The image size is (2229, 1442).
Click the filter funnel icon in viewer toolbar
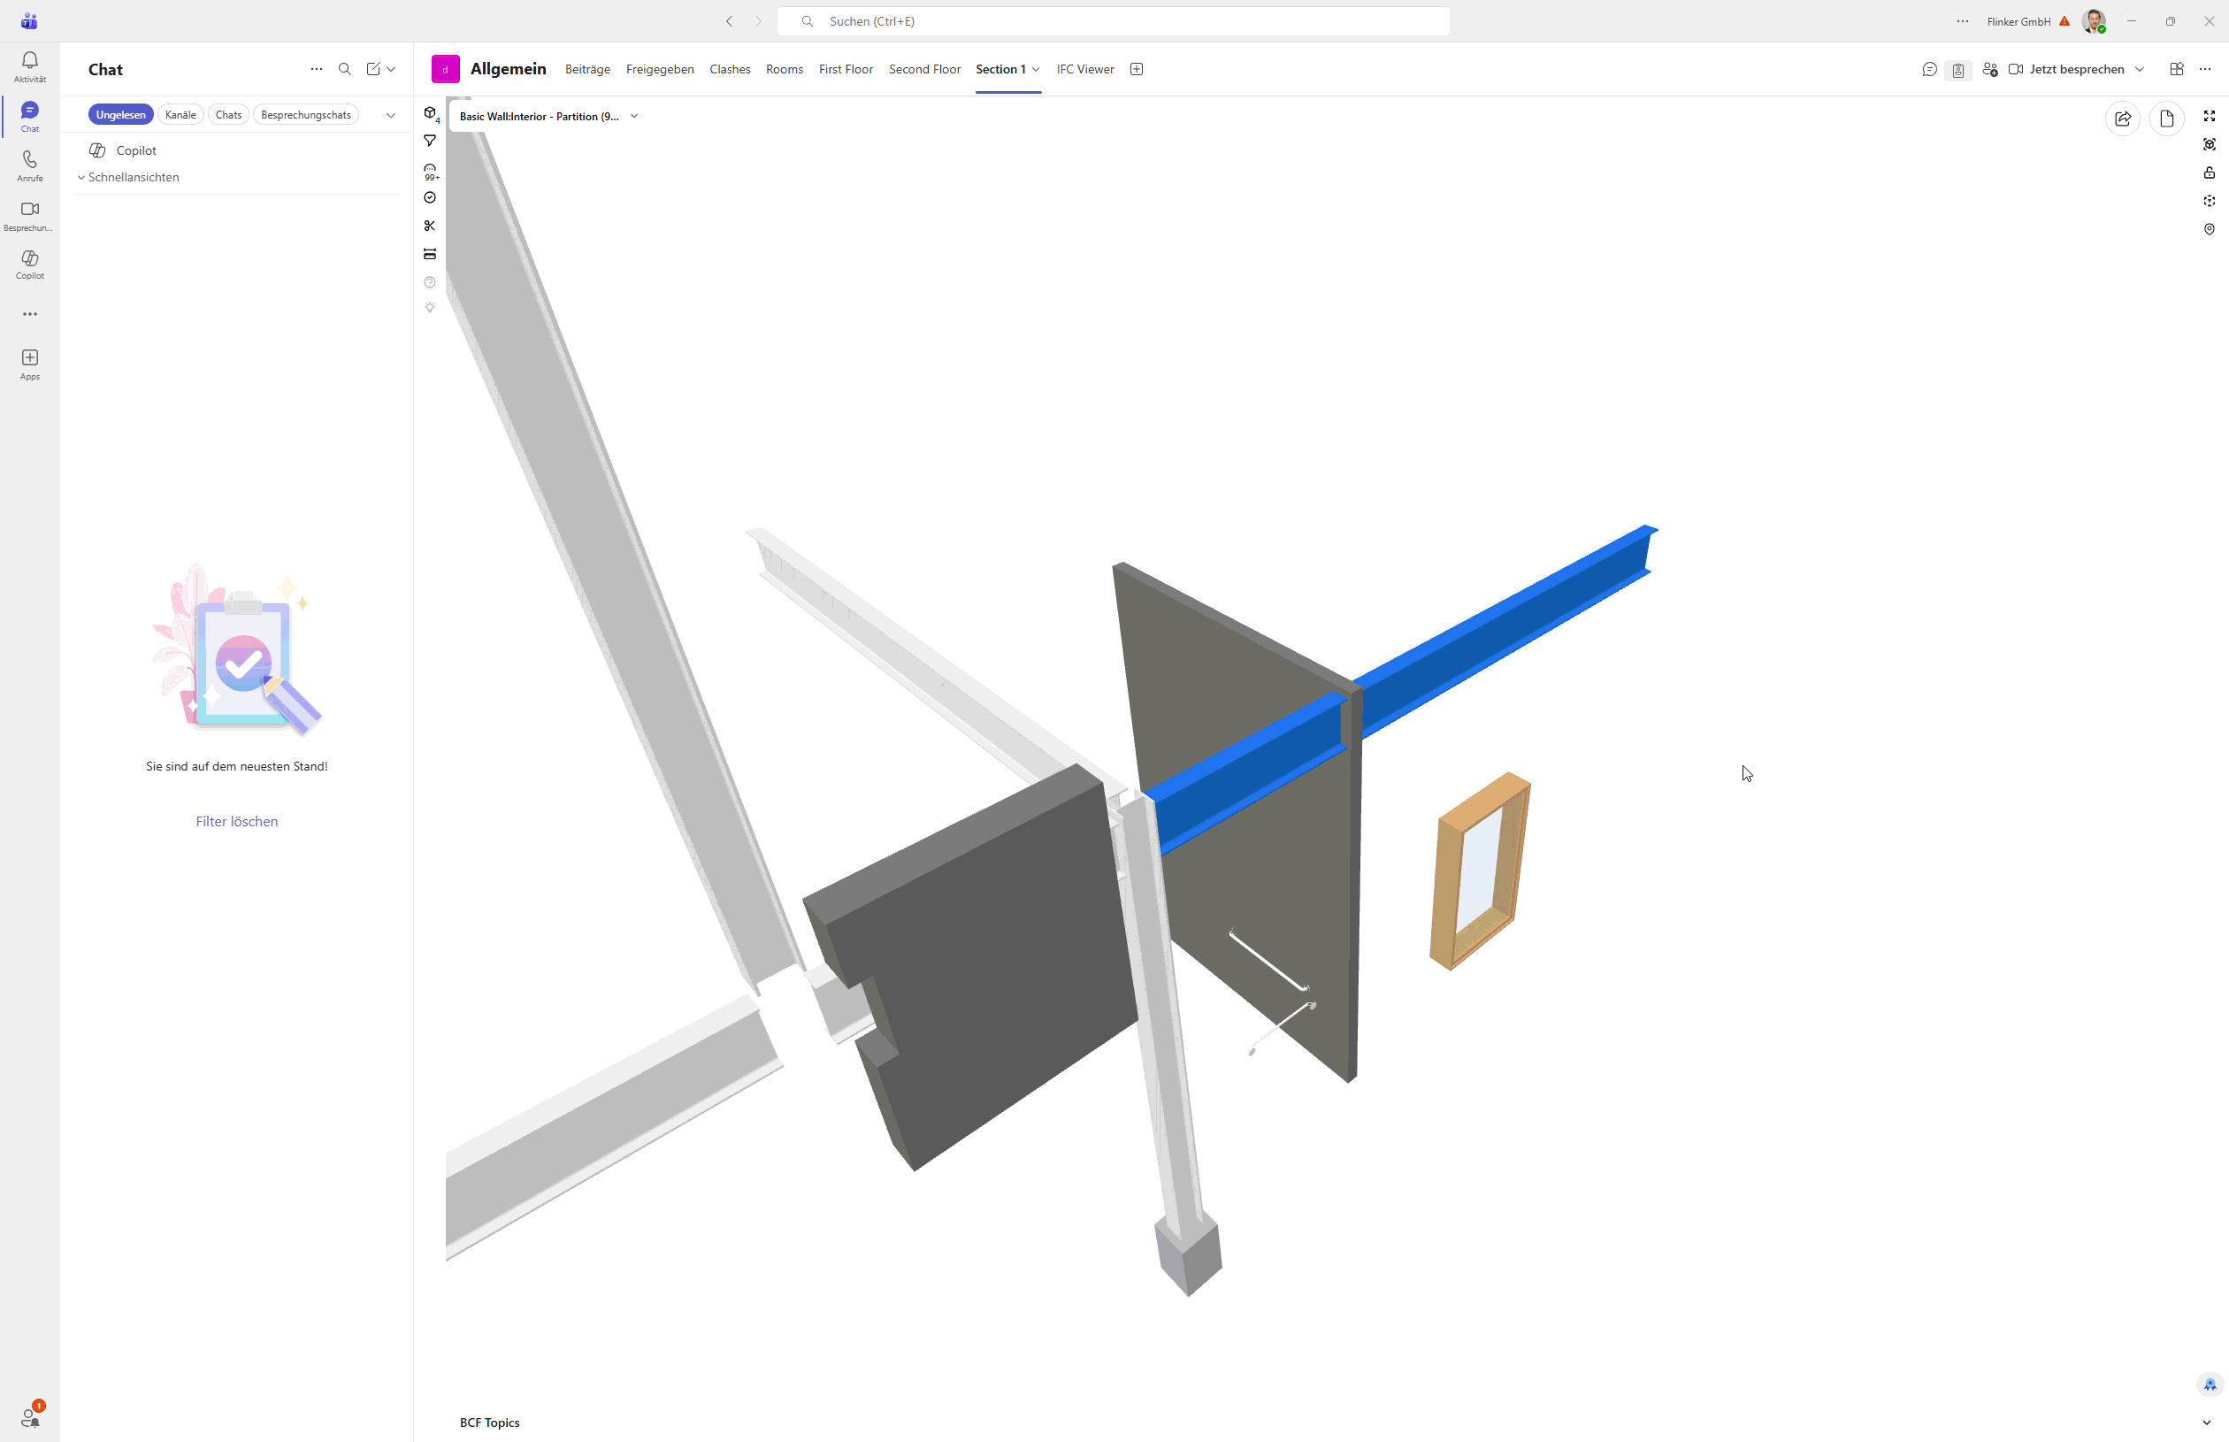[430, 141]
